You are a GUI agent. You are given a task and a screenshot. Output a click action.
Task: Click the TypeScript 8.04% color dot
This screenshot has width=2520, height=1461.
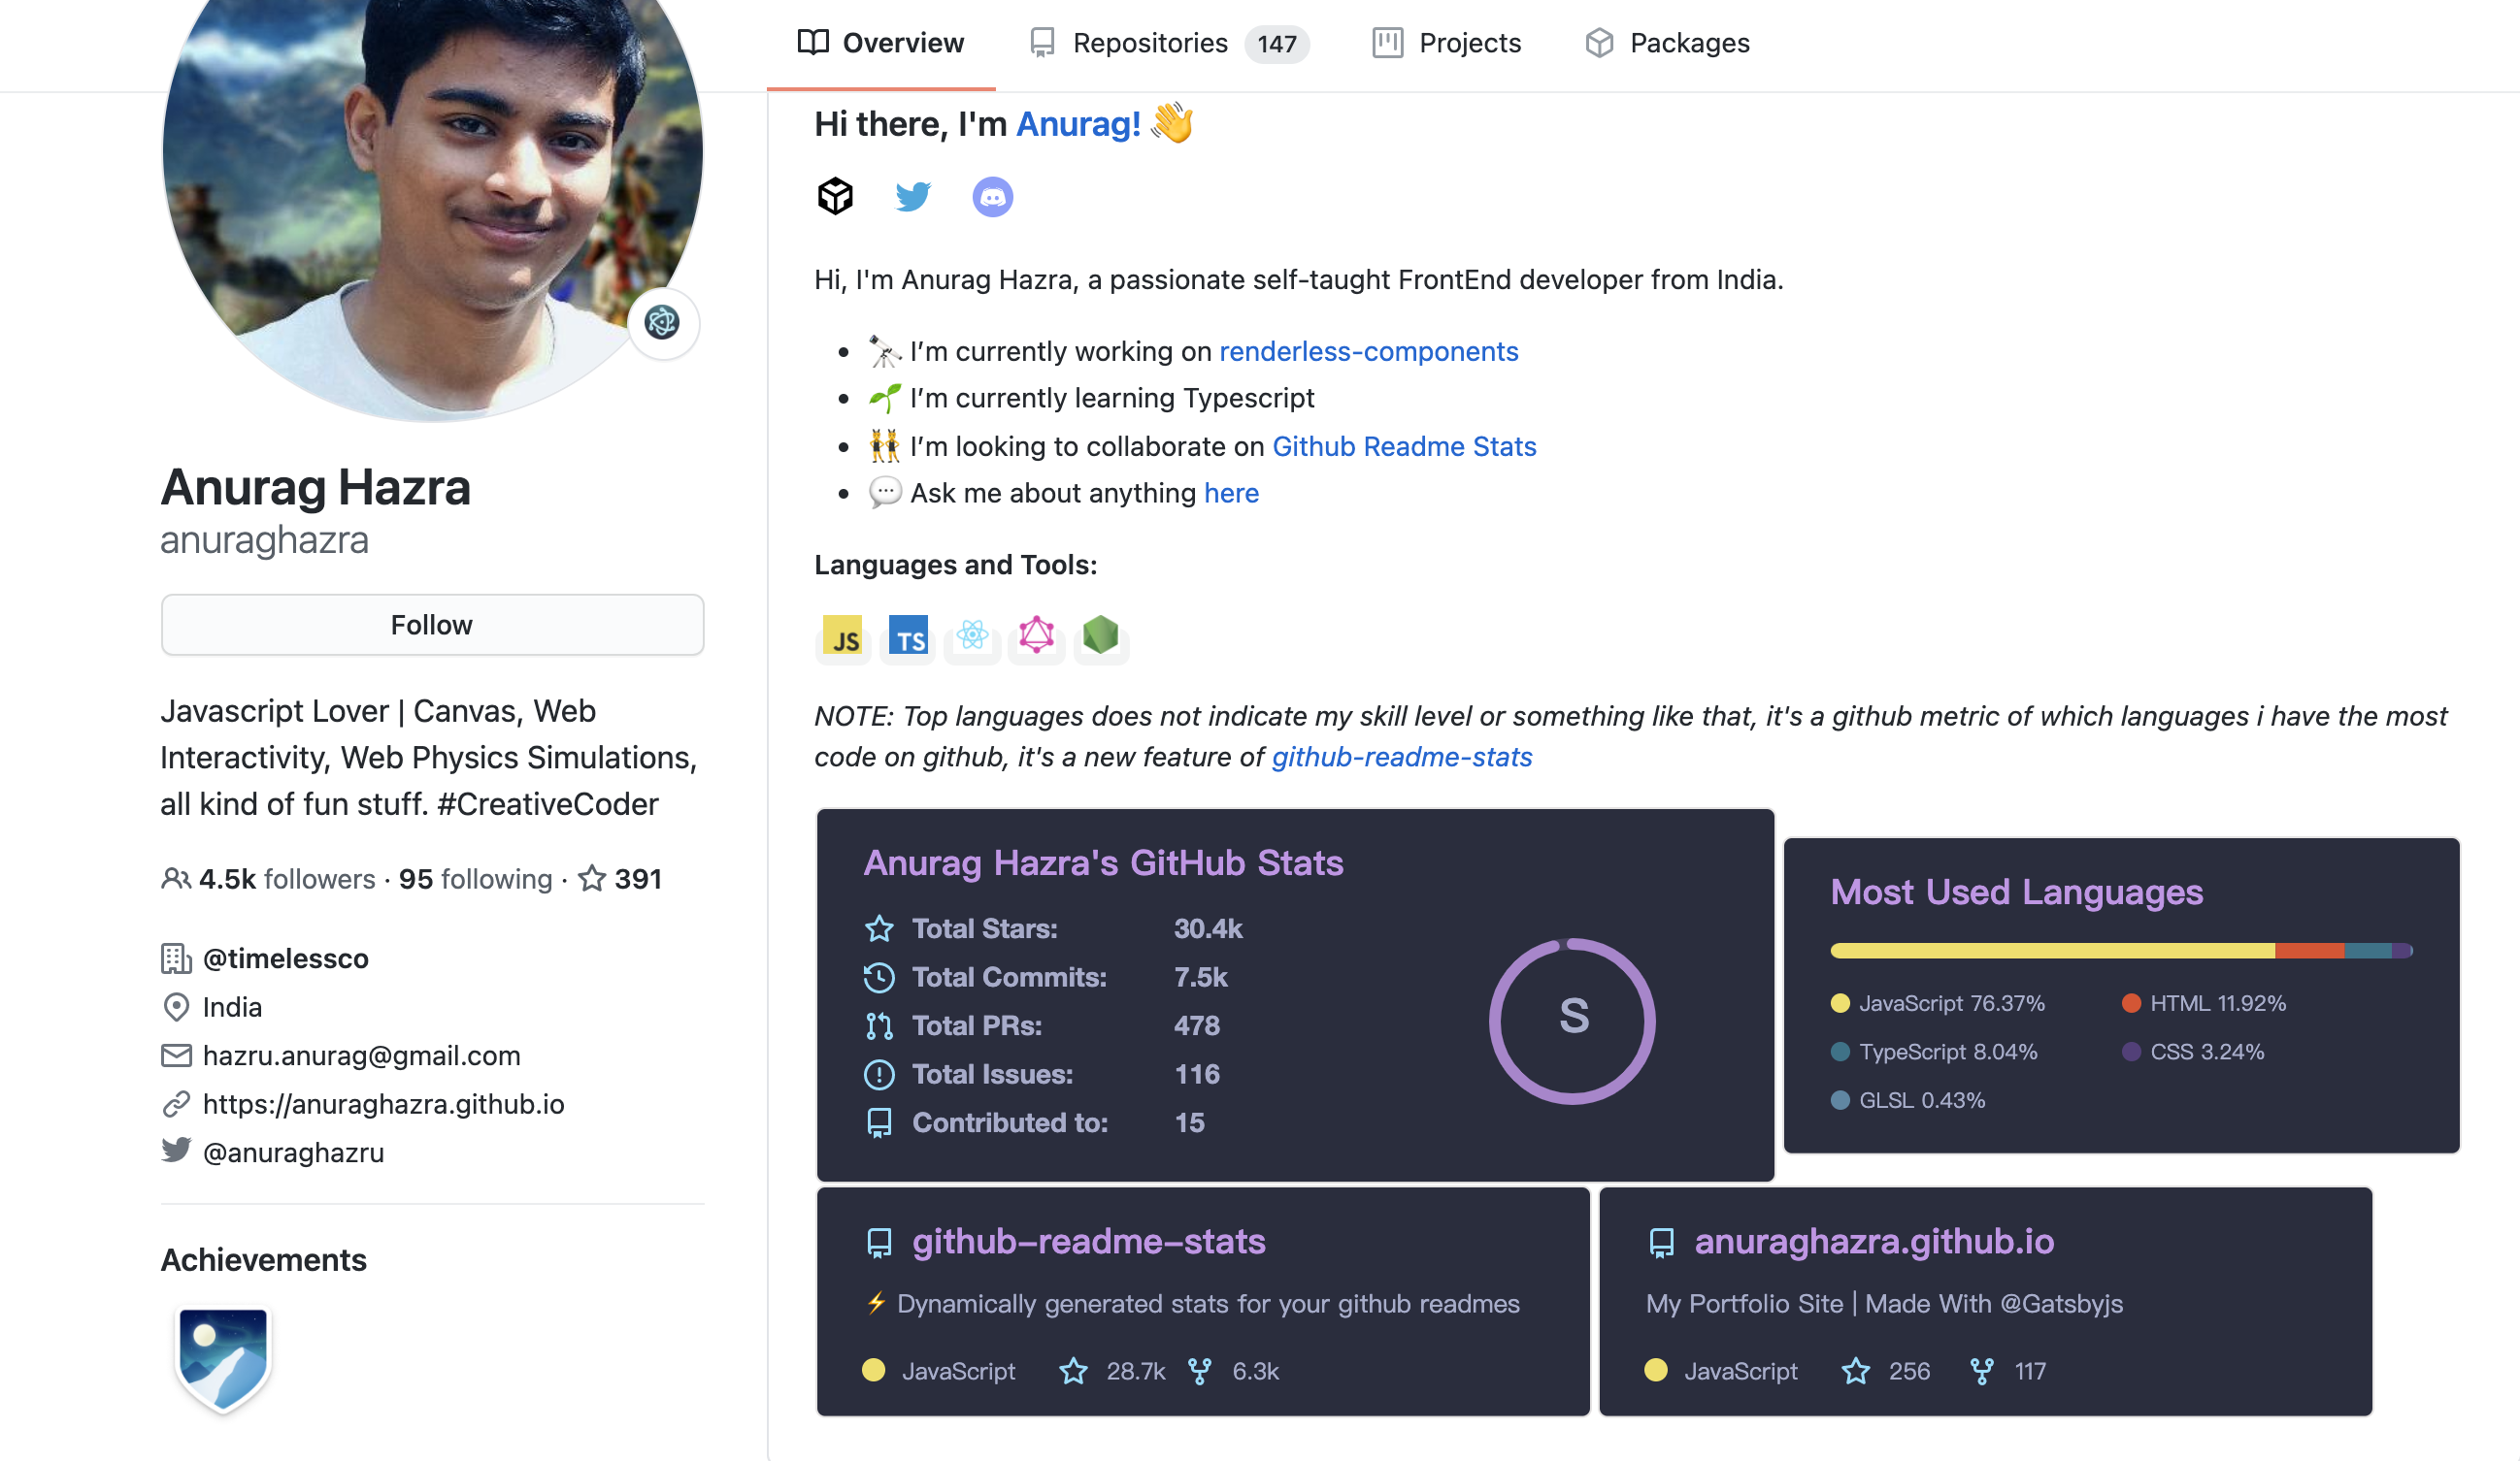(1840, 1053)
